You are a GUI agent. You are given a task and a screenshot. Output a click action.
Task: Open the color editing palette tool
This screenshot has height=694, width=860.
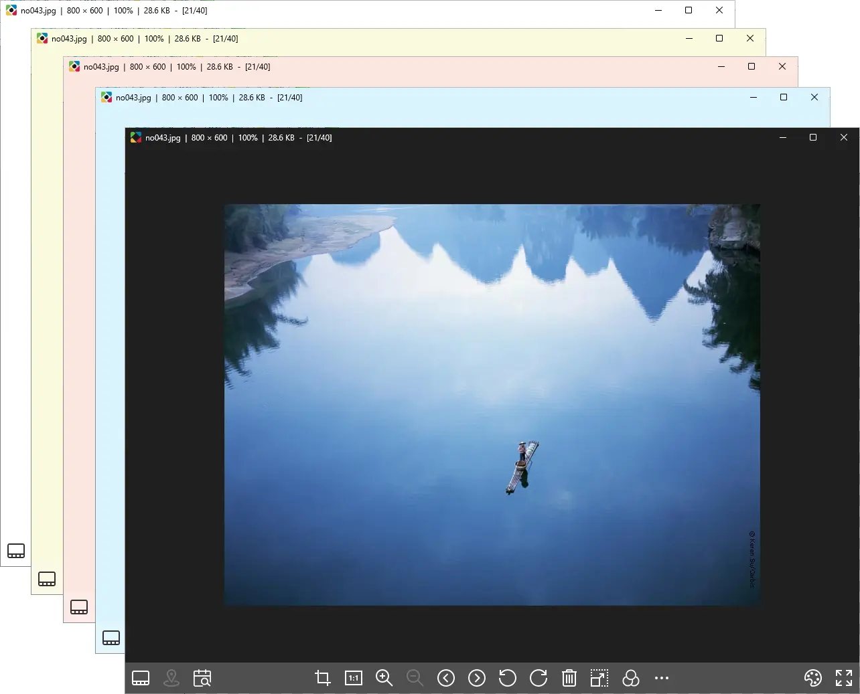pyautogui.click(x=812, y=678)
